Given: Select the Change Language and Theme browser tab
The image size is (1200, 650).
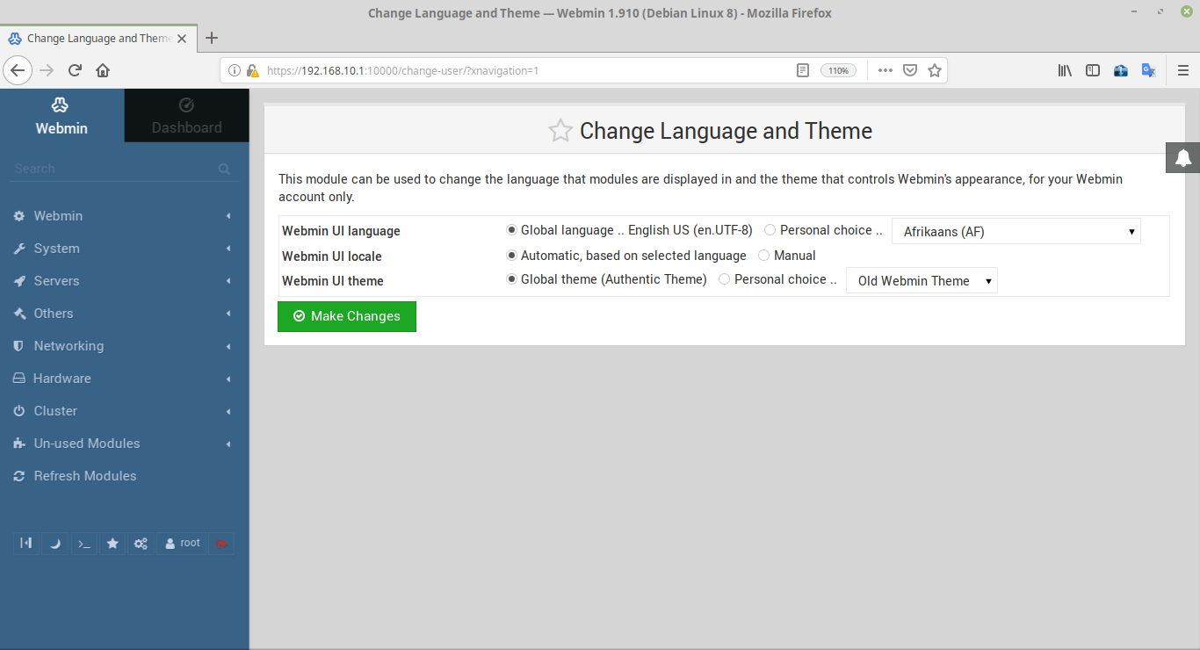Looking at the screenshot, I should pos(98,39).
